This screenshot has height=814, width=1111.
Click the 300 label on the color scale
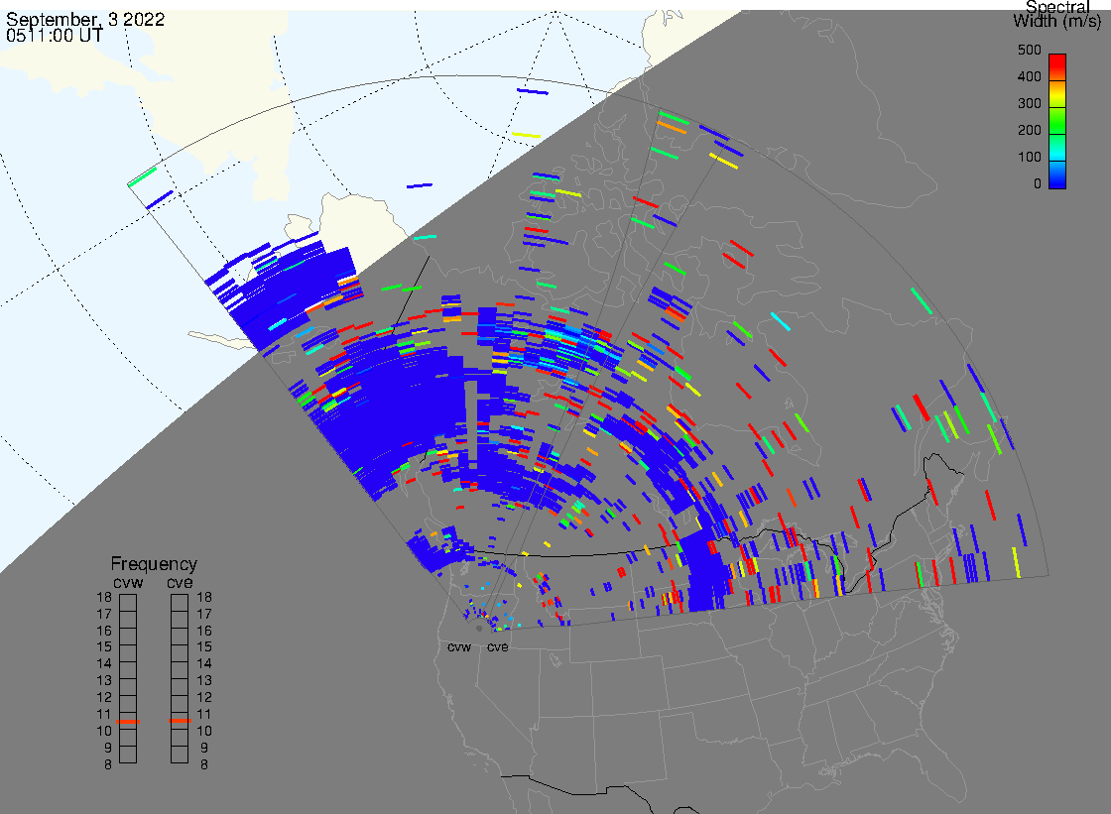tap(1030, 103)
